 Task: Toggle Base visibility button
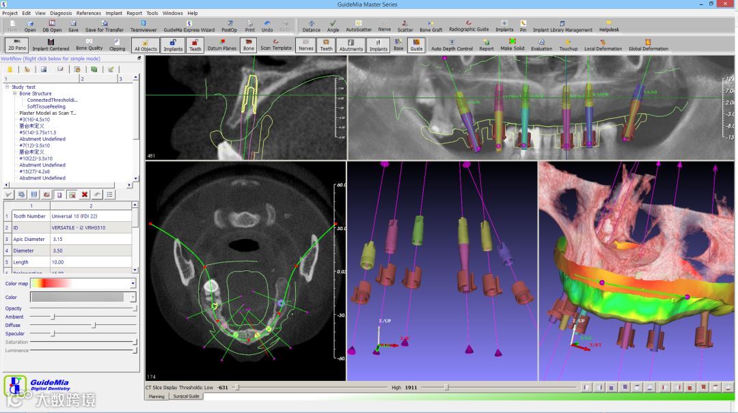tap(398, 45)
